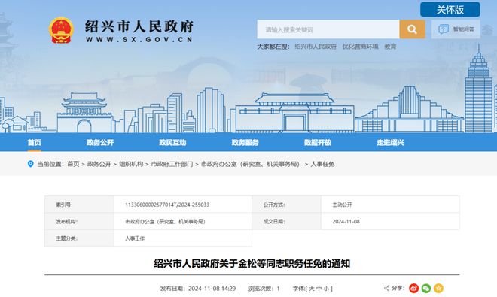Click hot search term 绍兴市人民政府
This screenshot has width=497, height=297.
[x=316, y=47]
